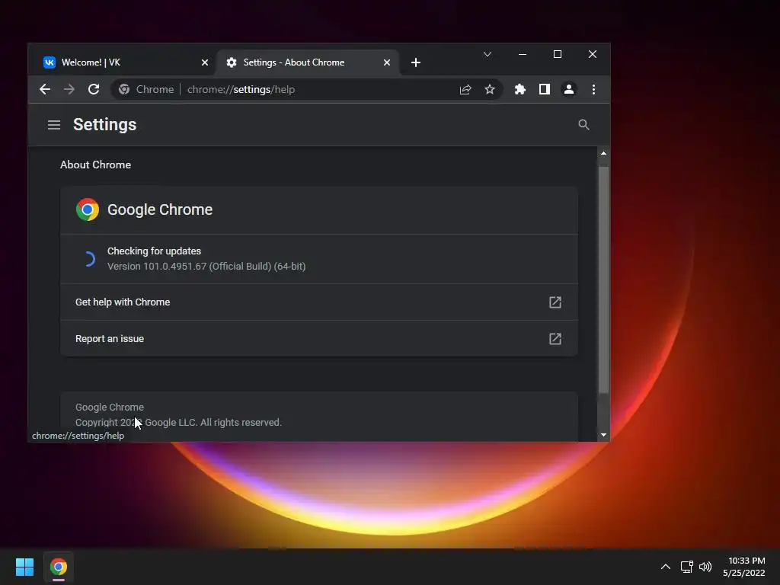Screen dimensions: 780x585
Task: Open volume tray icon
Action: [x=705, y=567]
